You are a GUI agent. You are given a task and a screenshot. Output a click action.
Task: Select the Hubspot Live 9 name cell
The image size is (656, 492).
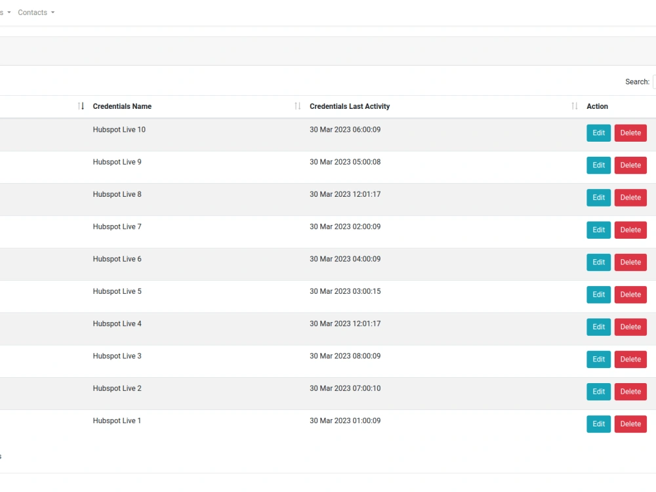(x=117, y=162)
